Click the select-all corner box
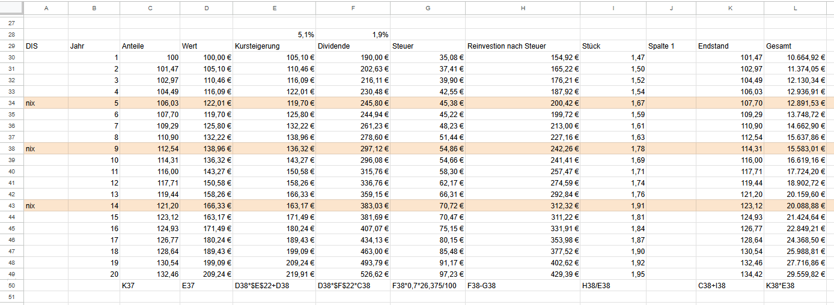The image size is (834, 305). [x=11, y=8]
